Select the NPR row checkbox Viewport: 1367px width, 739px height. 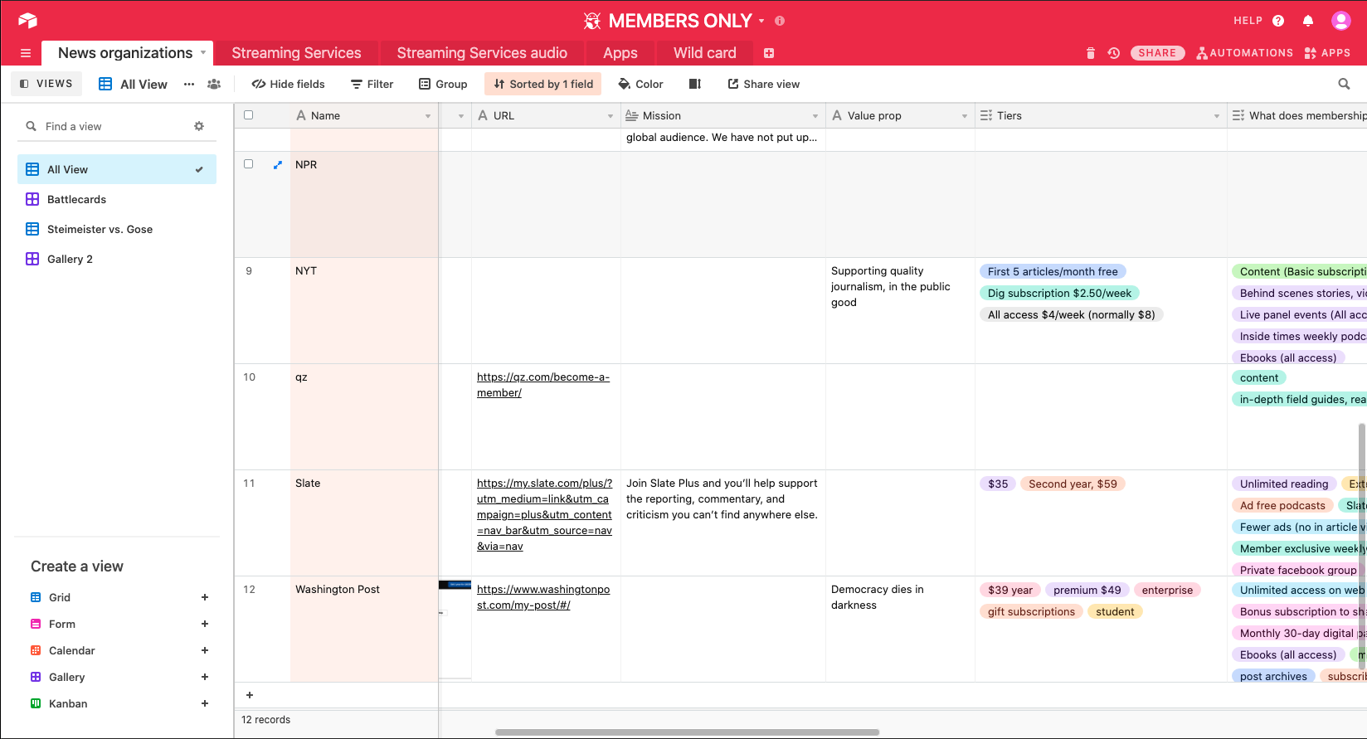pyautogui.click(x=248, y=164)
